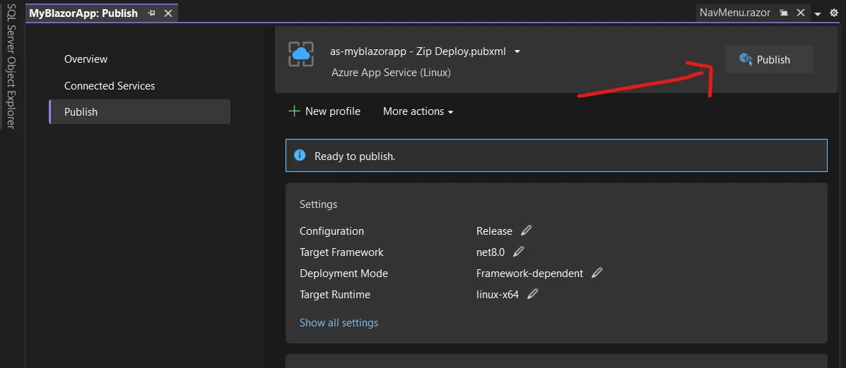Click the Configuration label
The height and width of the screenshot is (368, 846).
coord(331,231)
